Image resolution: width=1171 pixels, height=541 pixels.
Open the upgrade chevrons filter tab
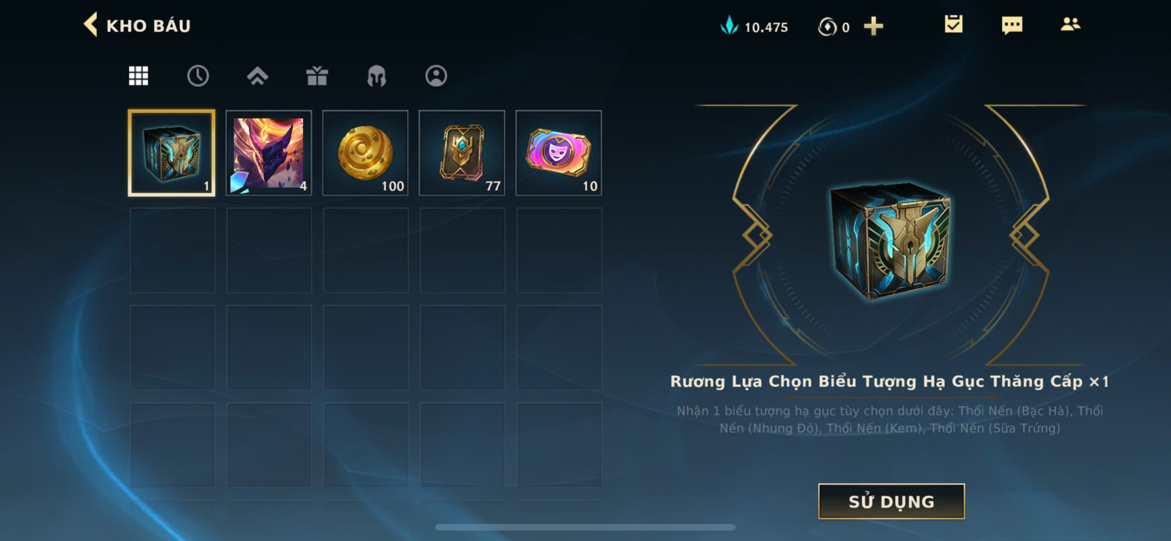257,75
